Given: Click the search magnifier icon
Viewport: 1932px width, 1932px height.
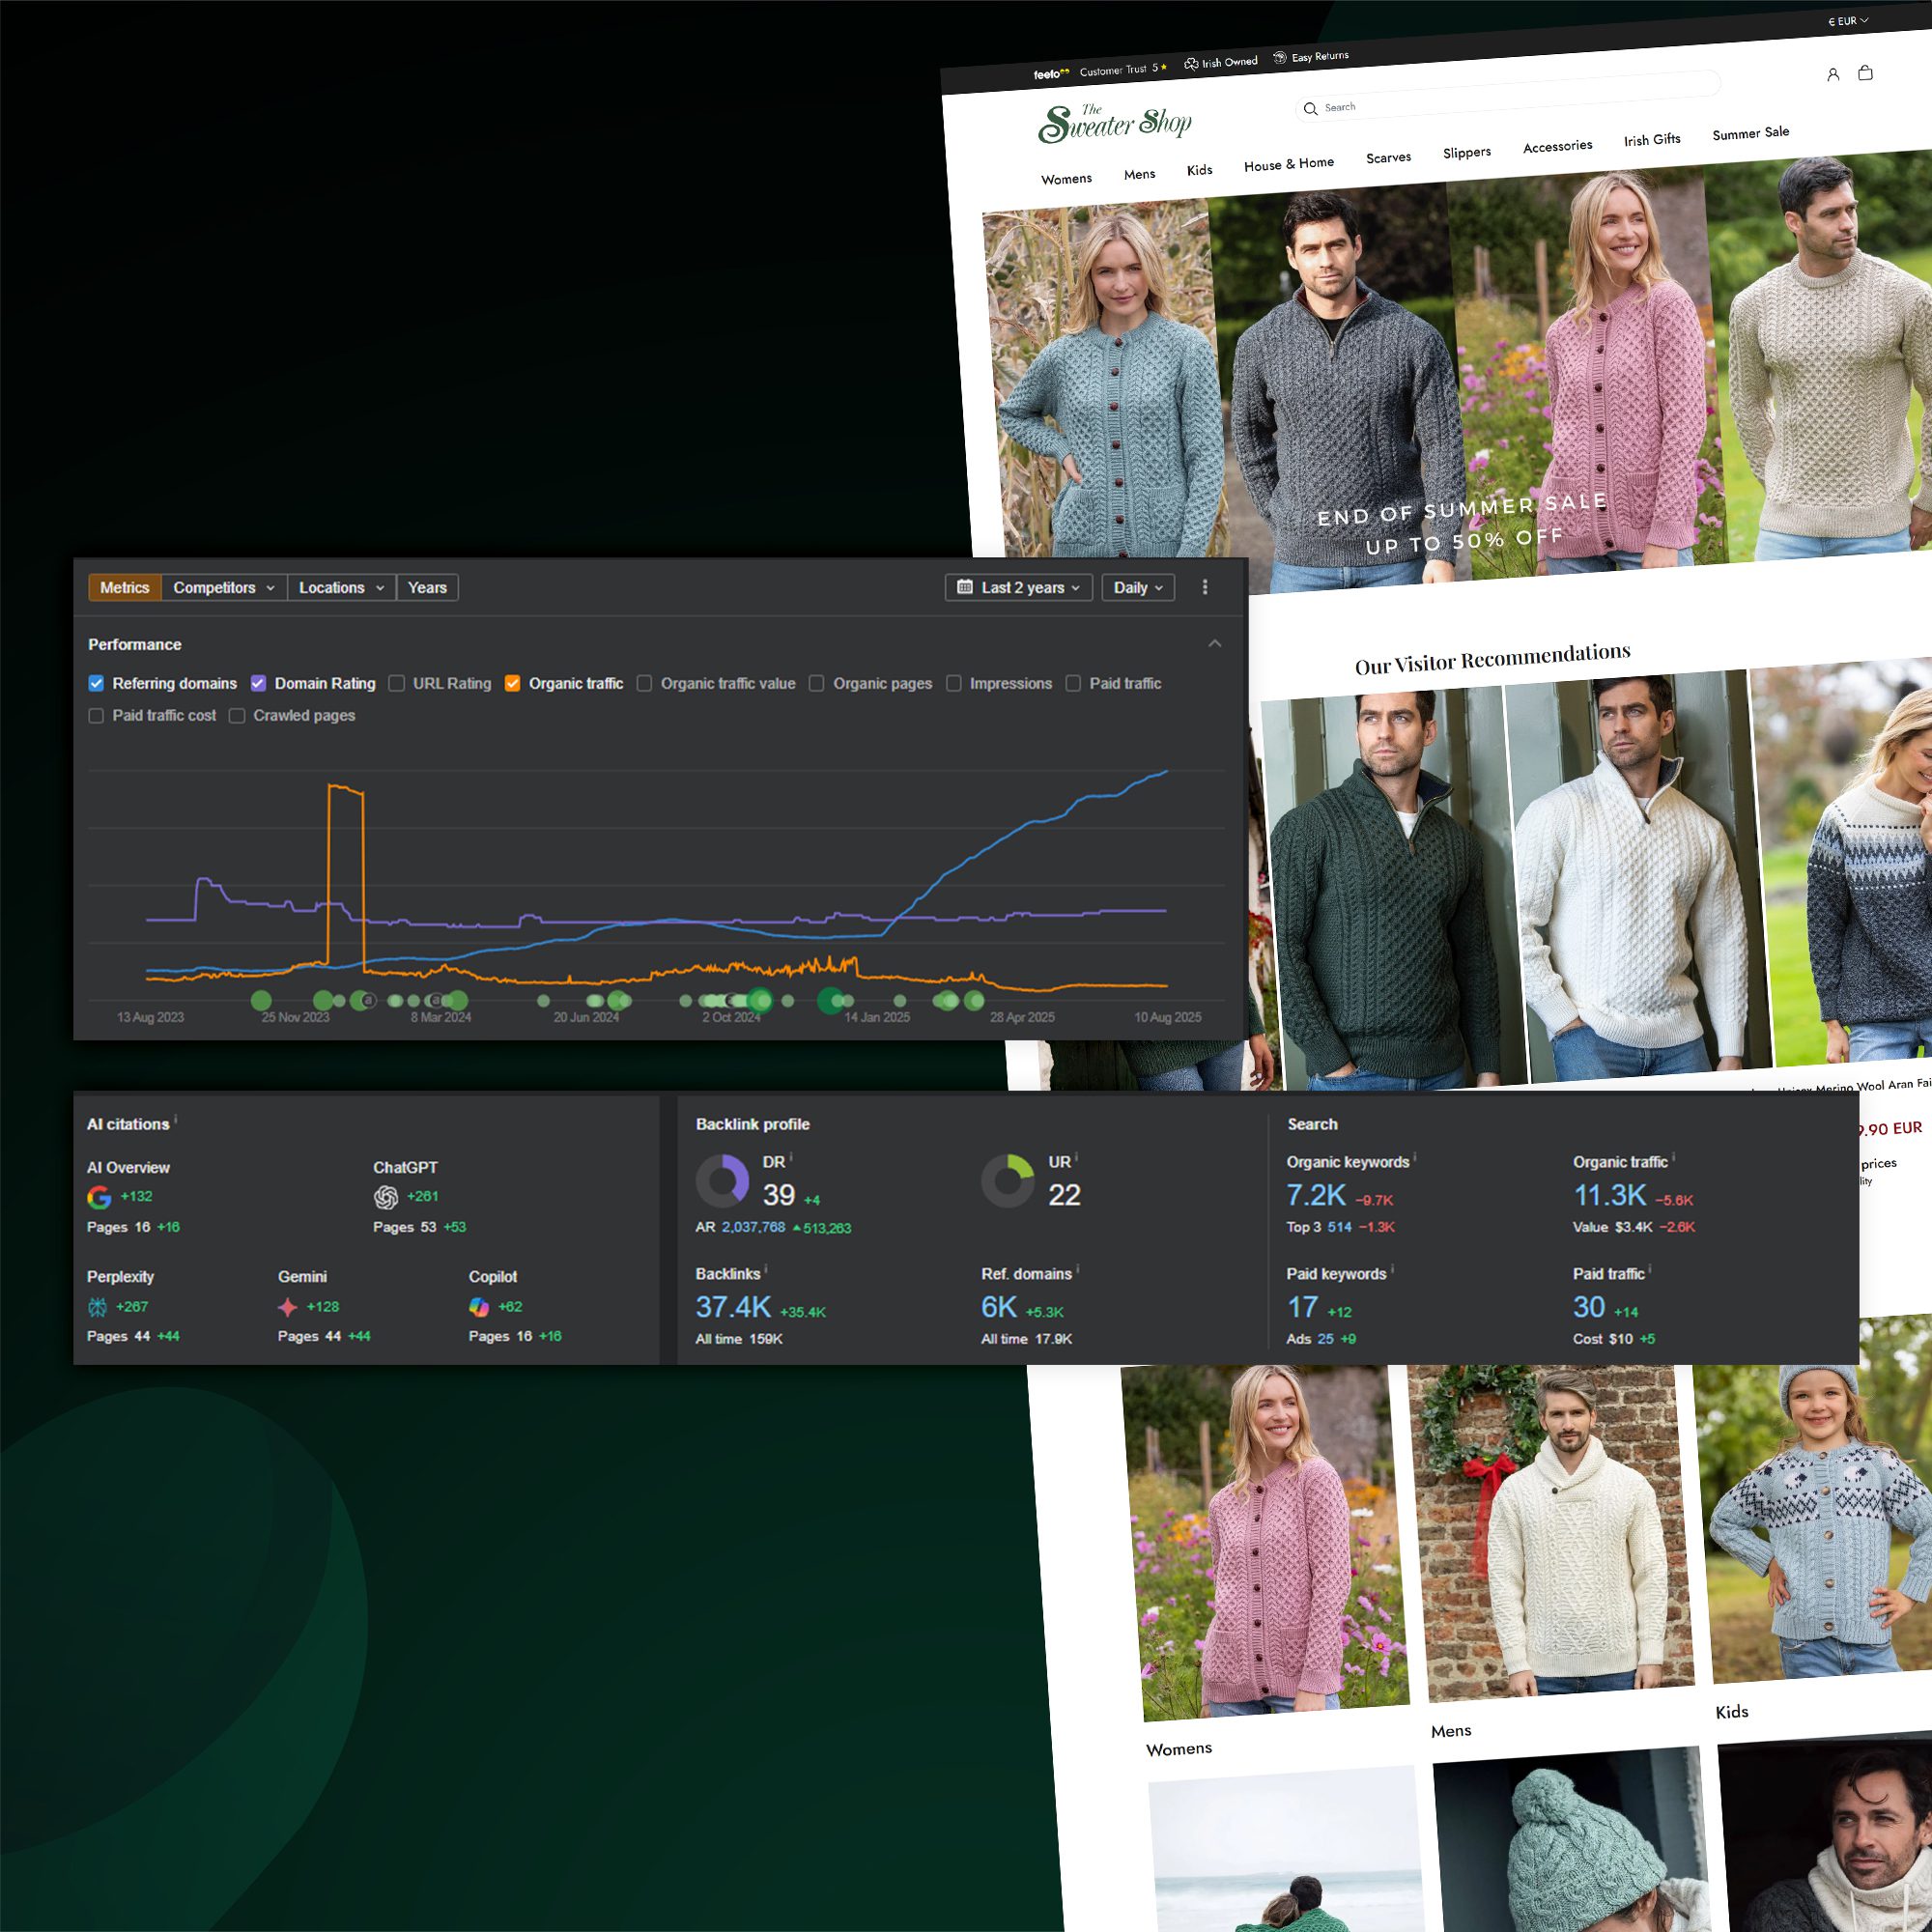Looking at the screenshot, I should 1310,109.
